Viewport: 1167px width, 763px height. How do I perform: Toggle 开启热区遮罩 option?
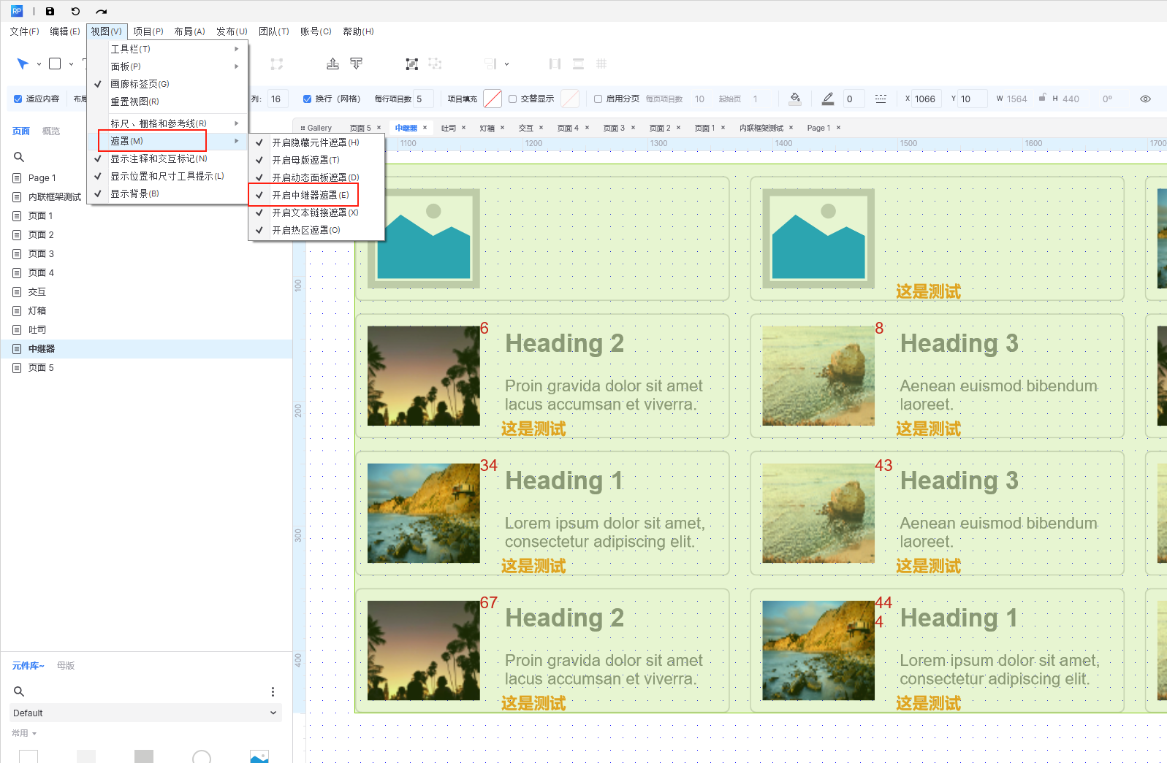click(316, 230)
